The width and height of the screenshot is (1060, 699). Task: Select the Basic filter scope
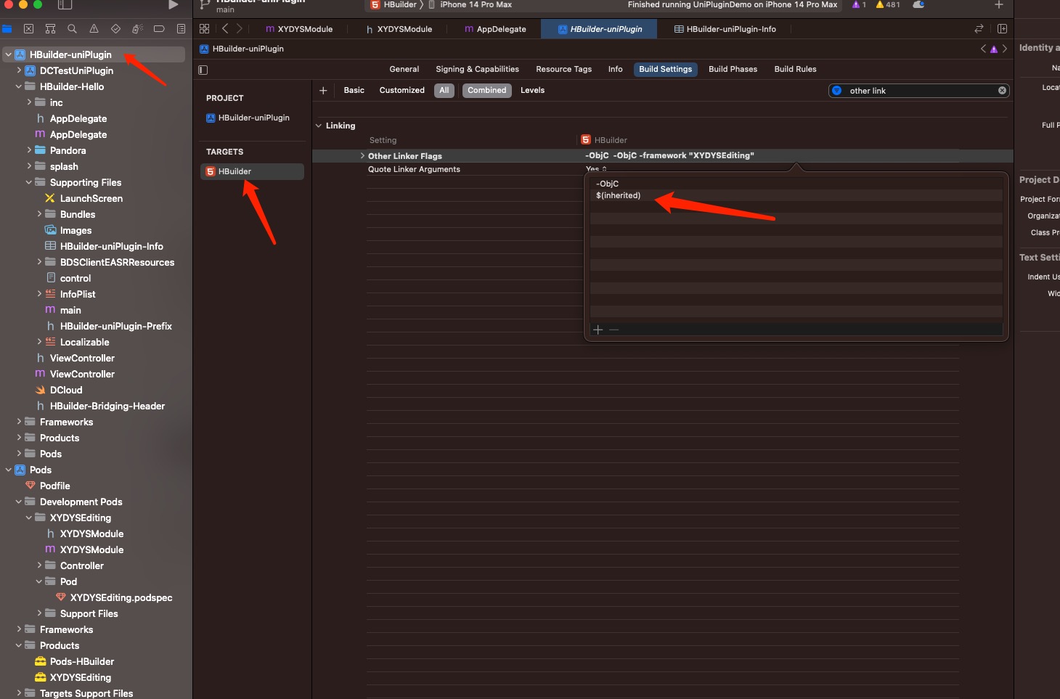point(354,91)
